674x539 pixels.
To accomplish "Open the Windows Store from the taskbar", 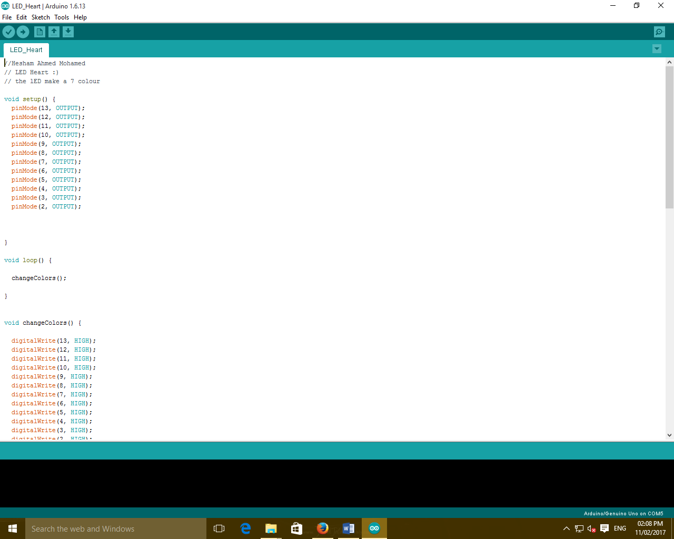I will click(297, 528).
